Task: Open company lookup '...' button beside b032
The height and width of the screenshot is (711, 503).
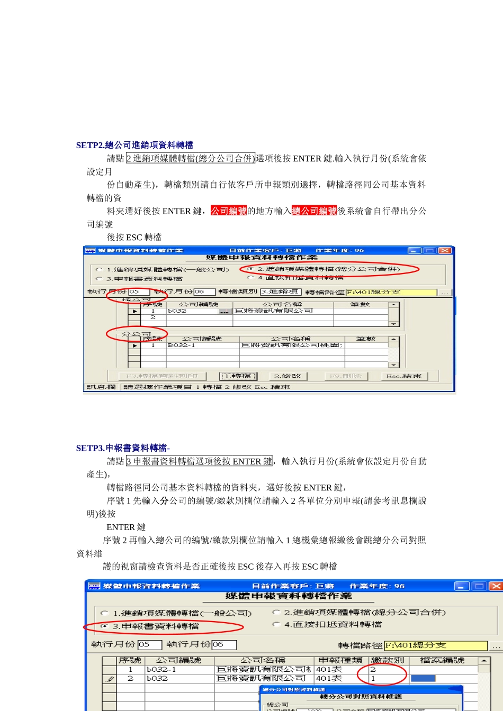Action: [226, 311]
